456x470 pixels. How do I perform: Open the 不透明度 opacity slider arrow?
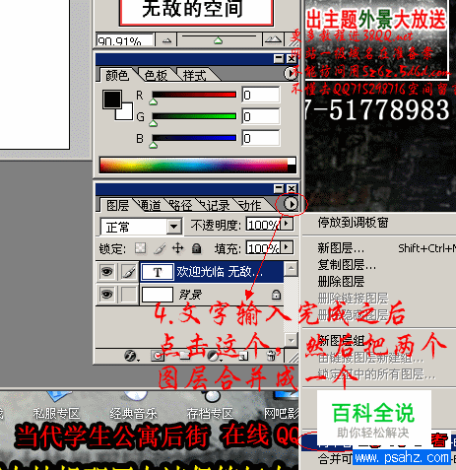tap(287, 224)
